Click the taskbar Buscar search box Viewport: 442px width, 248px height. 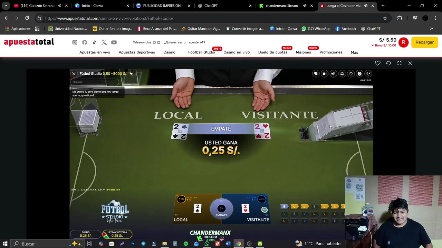click(x=47, y=244)
